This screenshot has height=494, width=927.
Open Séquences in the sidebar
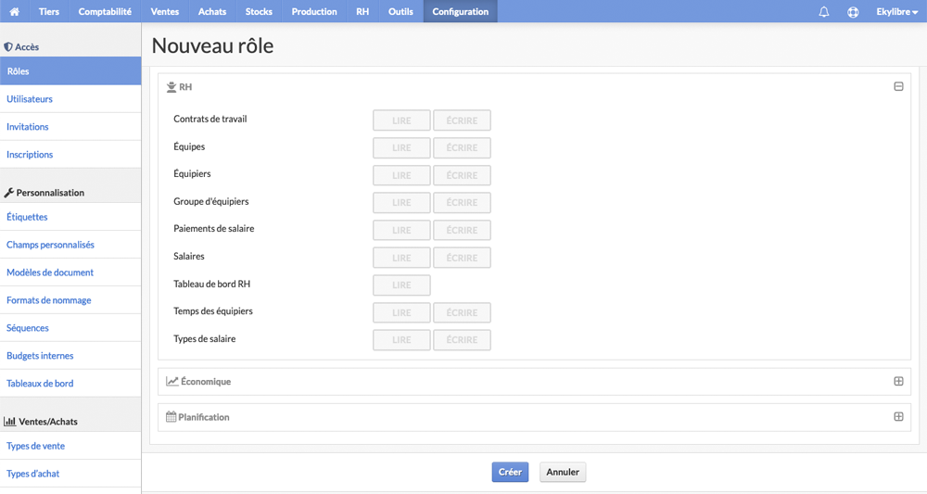tap(70, 328)
